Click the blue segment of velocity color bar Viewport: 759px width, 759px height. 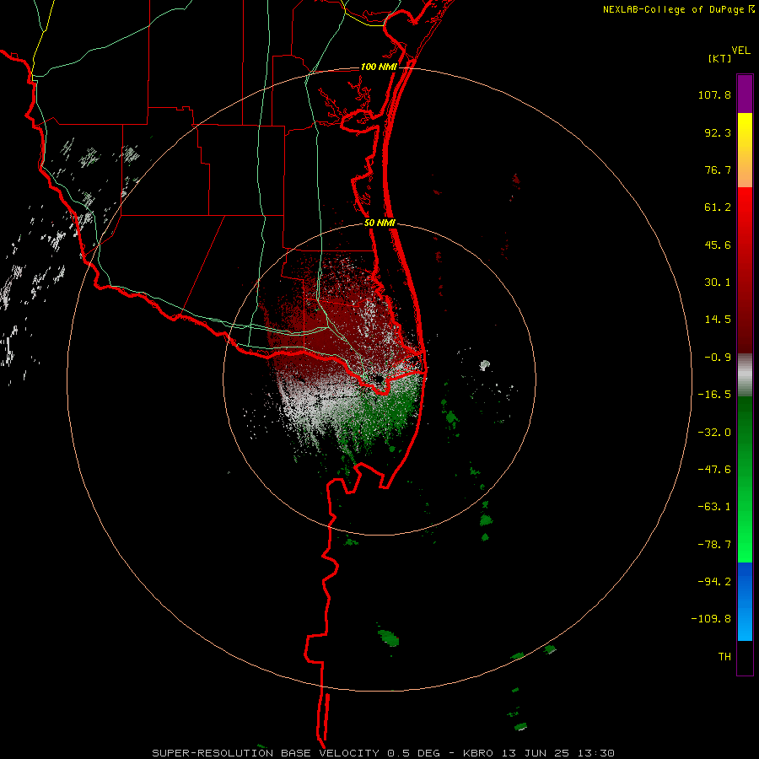pos(745,601)
